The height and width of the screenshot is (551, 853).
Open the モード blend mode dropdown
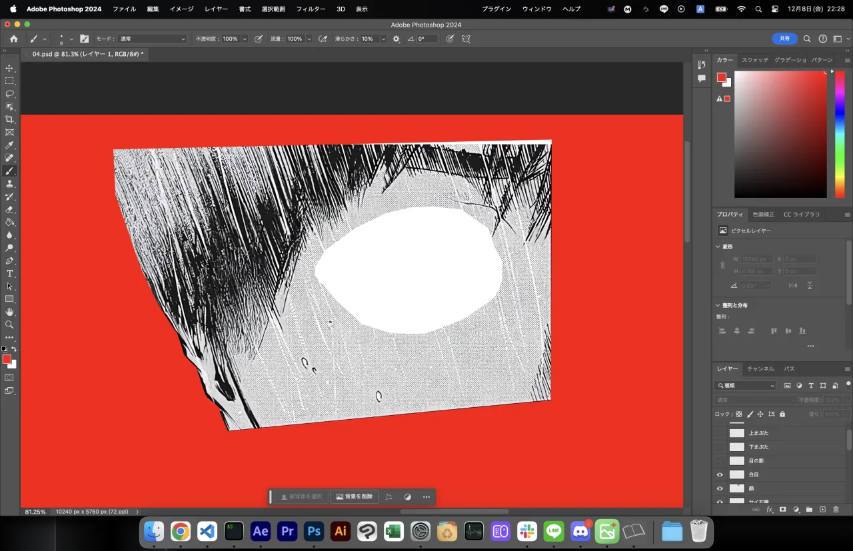153,39
